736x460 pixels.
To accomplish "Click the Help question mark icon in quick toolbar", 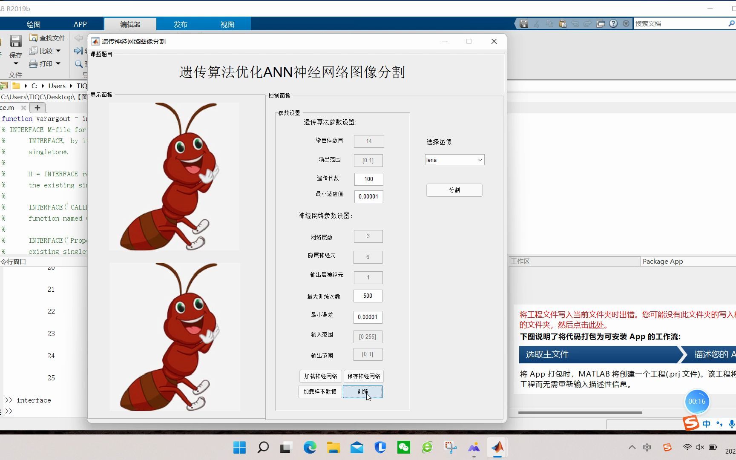I will tap(613, 23).
